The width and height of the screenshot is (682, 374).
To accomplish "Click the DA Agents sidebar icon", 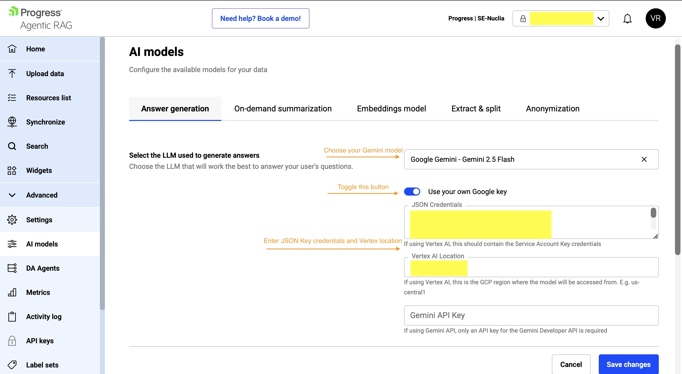I will click(12, 268).
